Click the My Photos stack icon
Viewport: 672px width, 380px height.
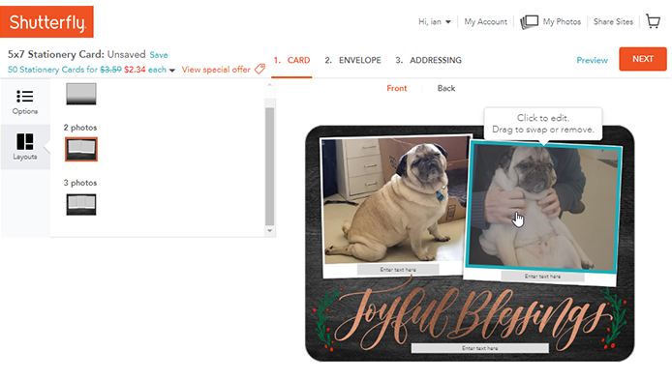(x=529, y=22)
